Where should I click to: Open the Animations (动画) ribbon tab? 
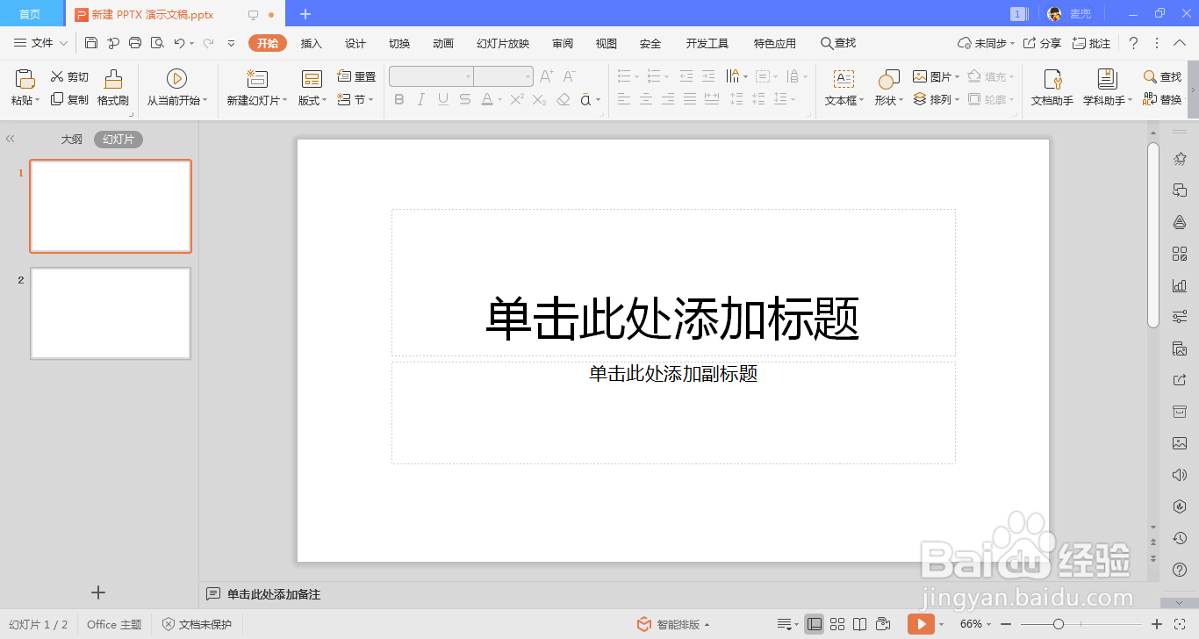pyautogui.click(x=443, y=43)
